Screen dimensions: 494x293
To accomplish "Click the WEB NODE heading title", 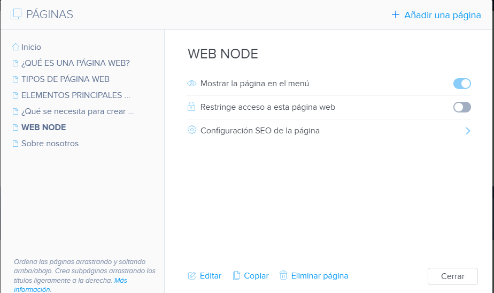I will tap(223, 54).
